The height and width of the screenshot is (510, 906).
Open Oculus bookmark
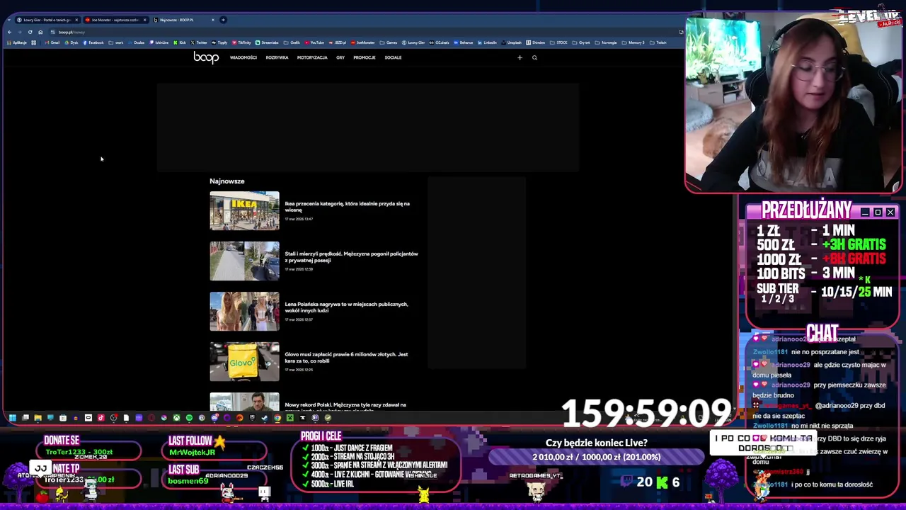pos(135,42)
